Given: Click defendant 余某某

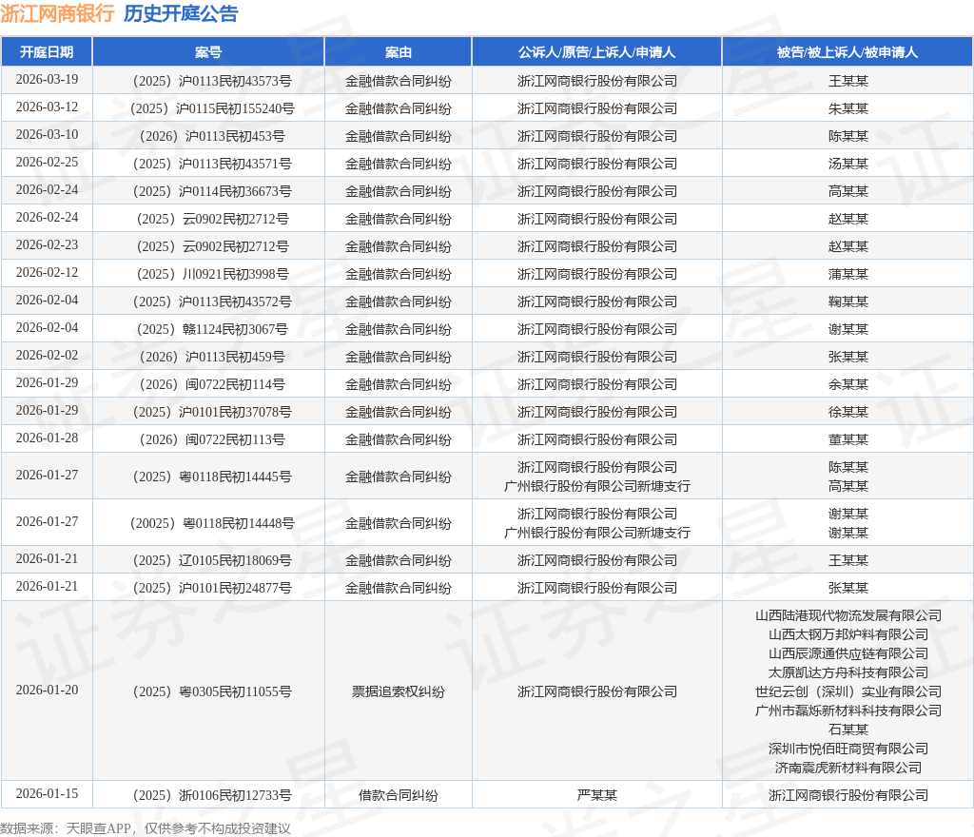Looking at the screenshot, I should 847,384.
